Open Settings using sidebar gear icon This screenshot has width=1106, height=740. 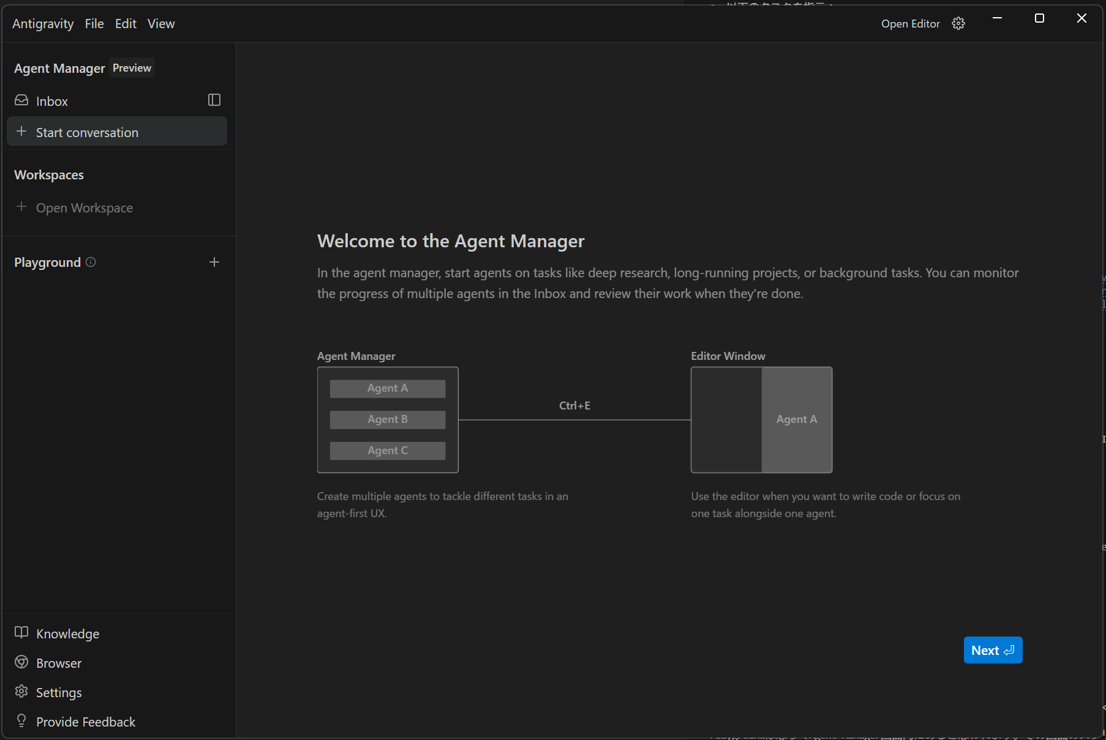click(x=21, y=692)
